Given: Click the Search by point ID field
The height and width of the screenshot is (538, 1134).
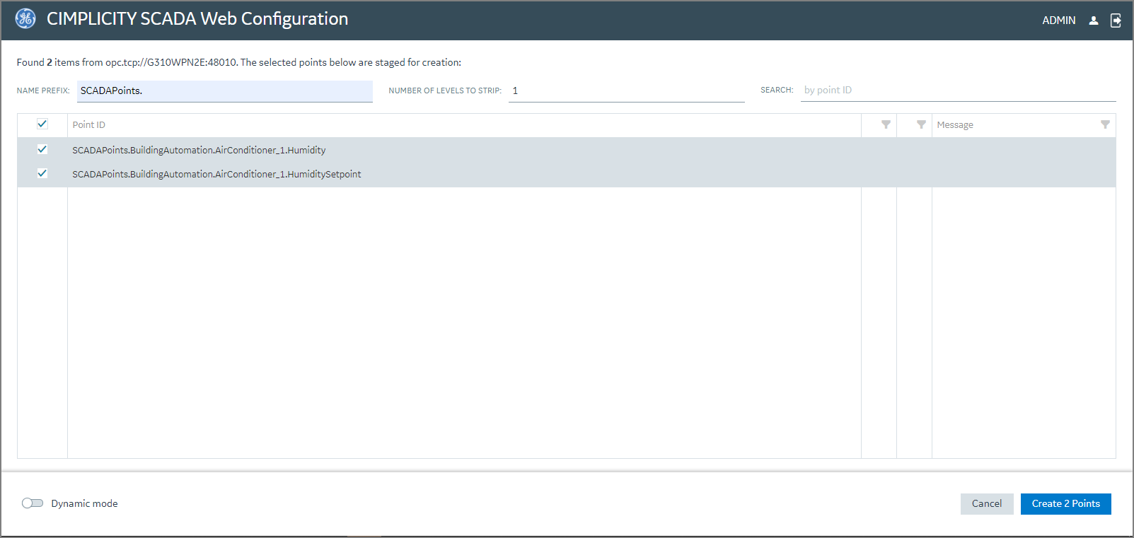Looking at the screenshot, I should click(959, 90).
